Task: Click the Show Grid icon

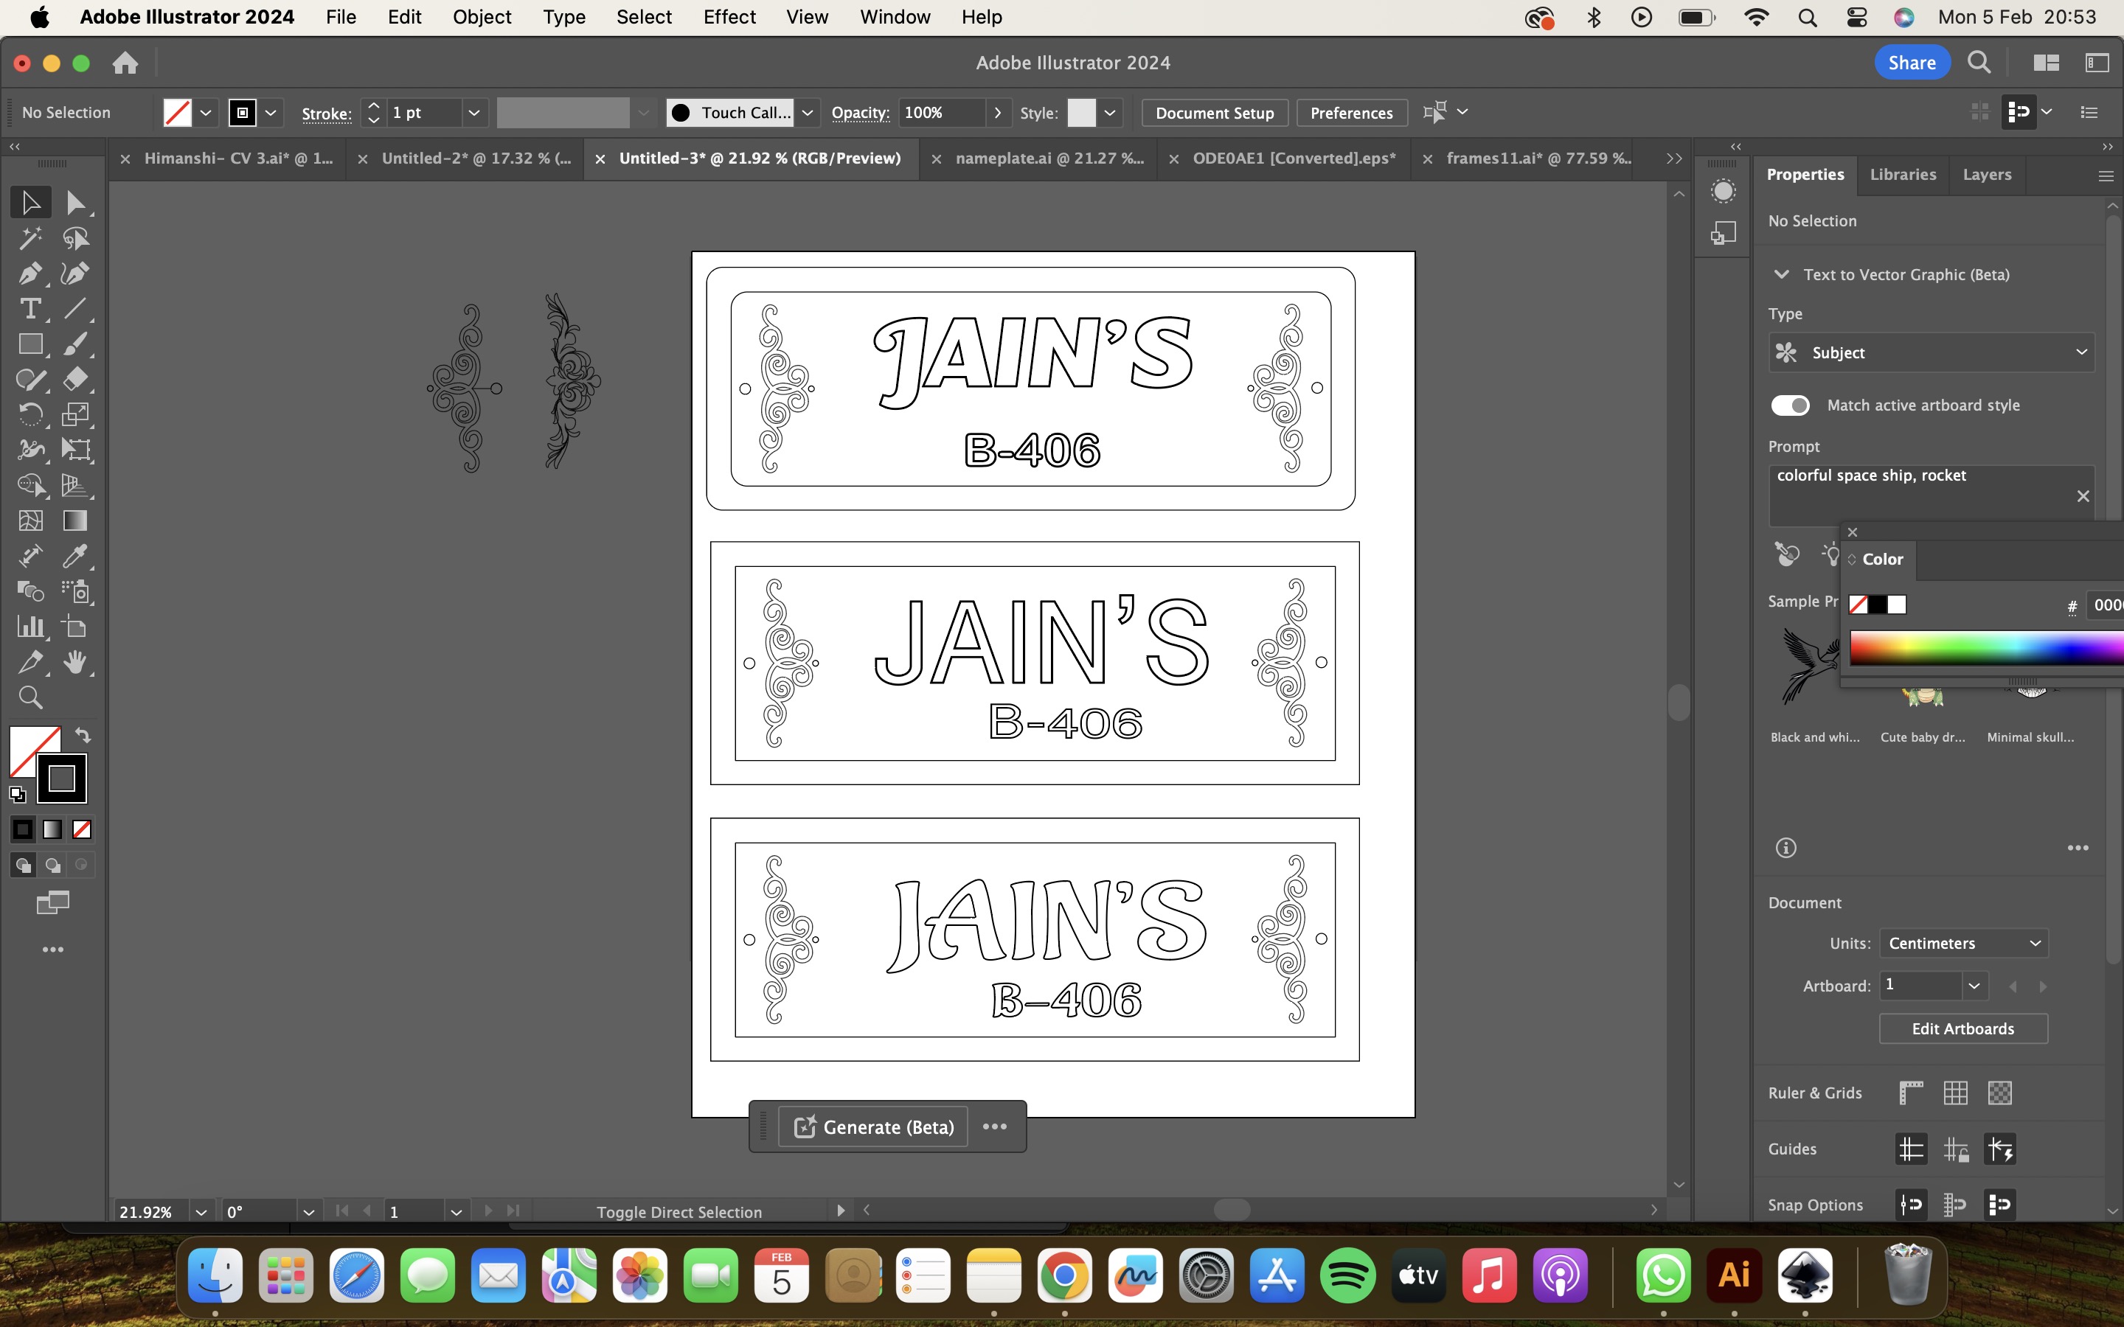Action: click(x=1956, y=1093)
